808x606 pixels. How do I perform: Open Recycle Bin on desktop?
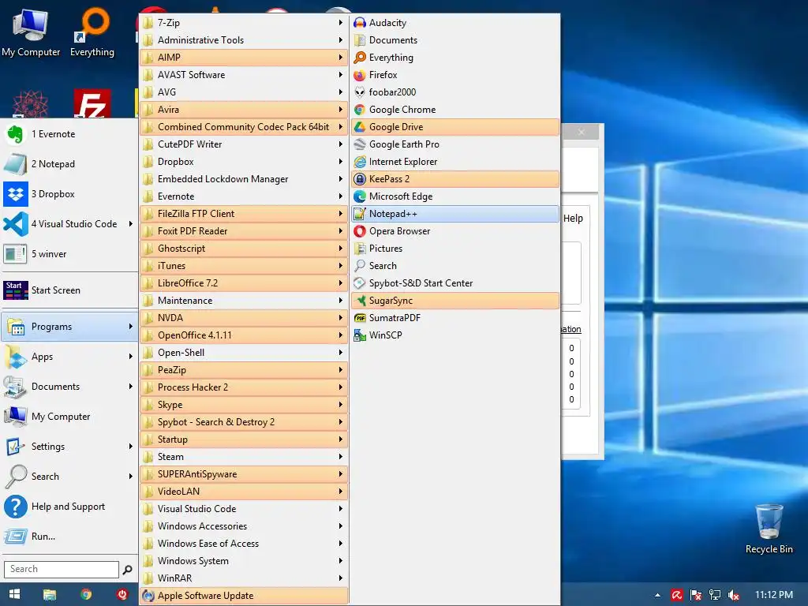coord(769,529)
